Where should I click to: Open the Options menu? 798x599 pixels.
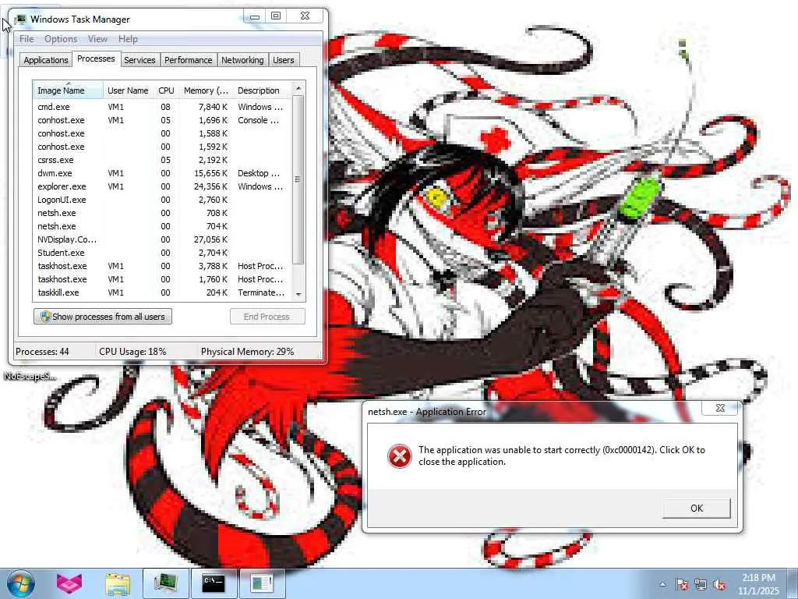[x=61, y=39]
